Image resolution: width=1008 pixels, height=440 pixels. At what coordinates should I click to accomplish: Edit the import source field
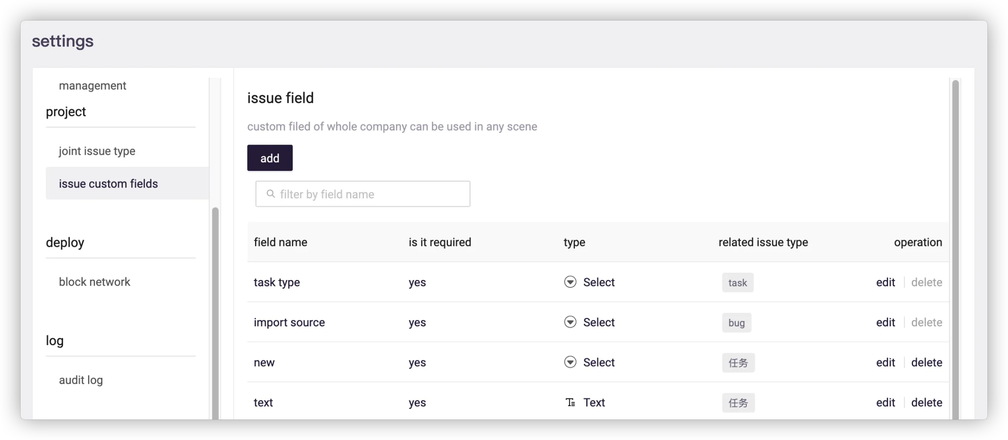(885, 322)
